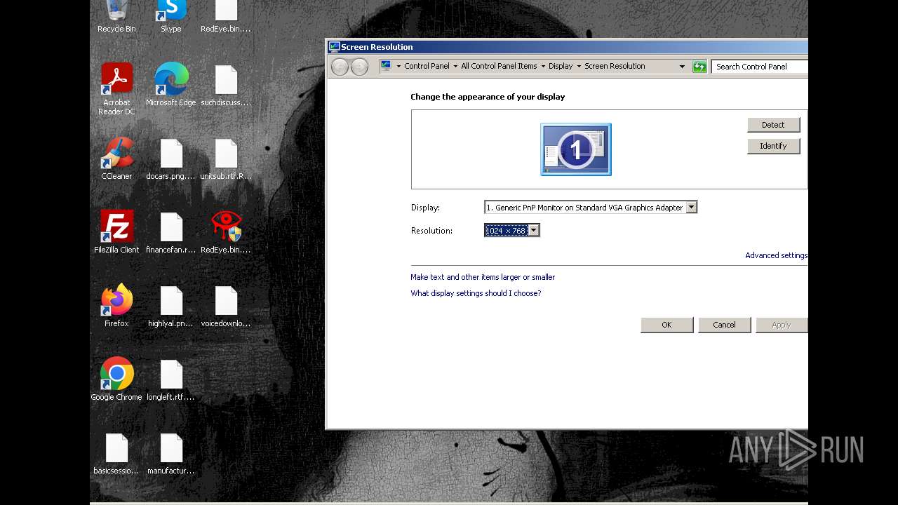Viewport: 898px width, 505px height.
Task: Expand dropdown arrow after All Control Panel Items
Action: pyautogui.click(x=543, y=67)
